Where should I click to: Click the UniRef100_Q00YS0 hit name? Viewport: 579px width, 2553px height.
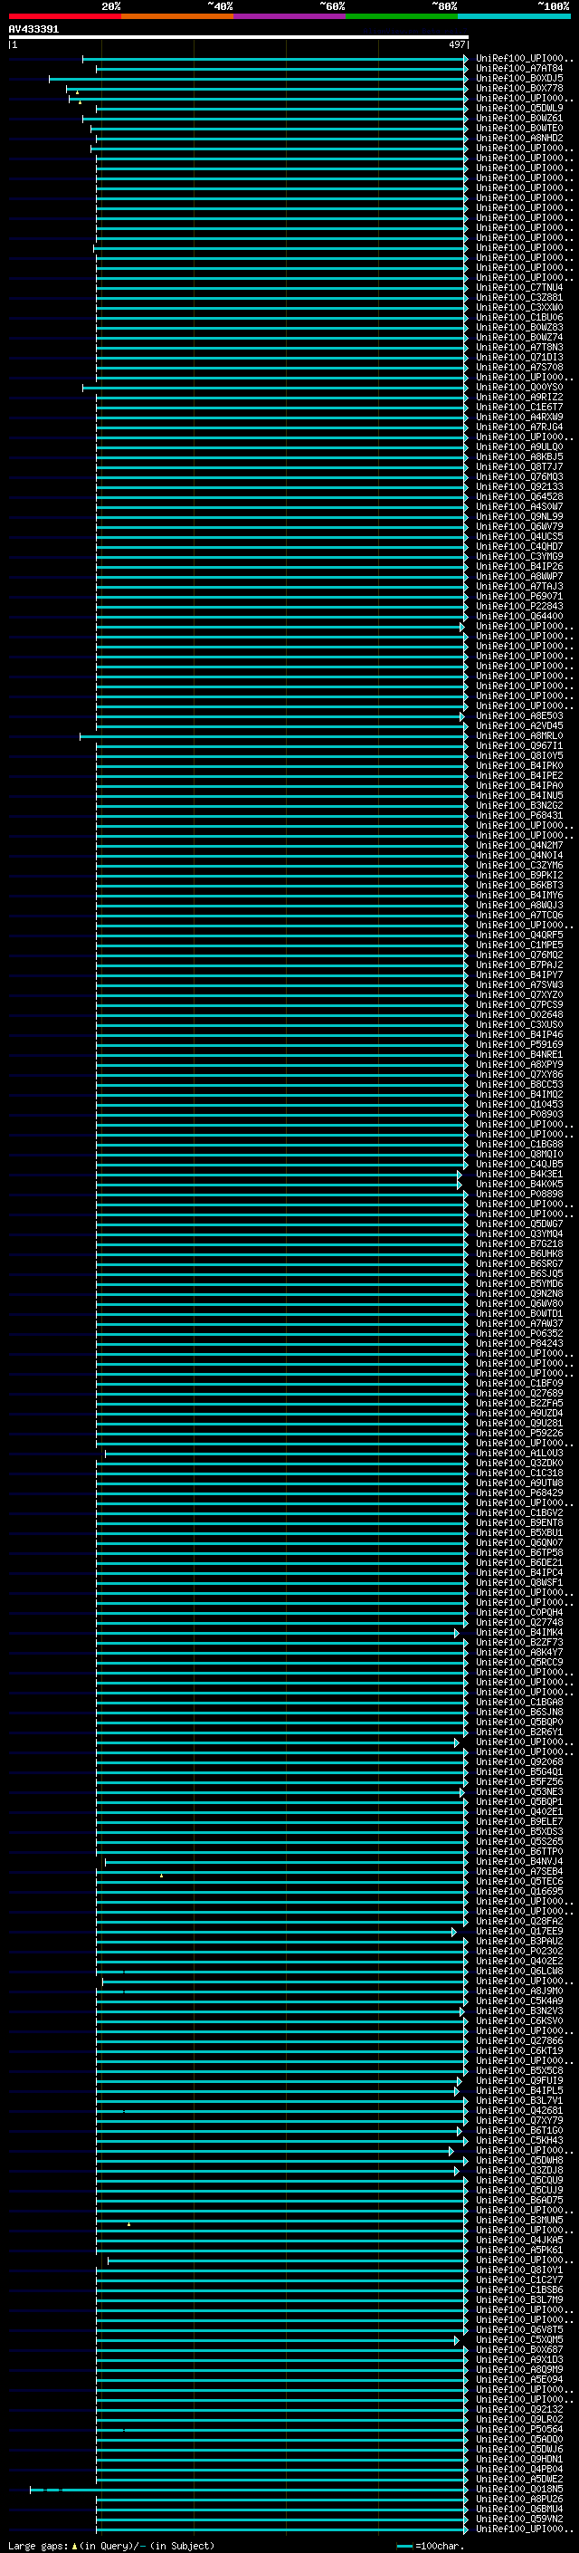[518, 388]
